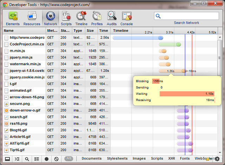Screen dimensions: 225x165
Task: Open the Audits panel
Action: 112,19
